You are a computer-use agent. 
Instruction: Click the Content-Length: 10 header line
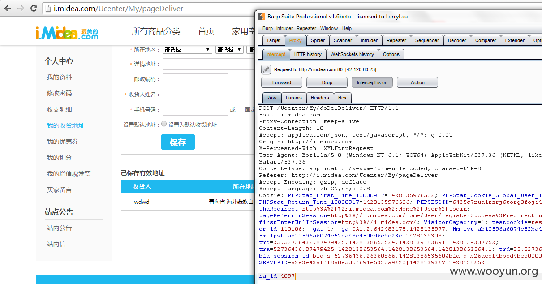coord(291,128)
